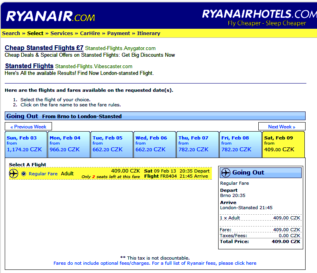
Task: Visit Stansted-Flights.Anygator.com
Action: tap(120, 48)
